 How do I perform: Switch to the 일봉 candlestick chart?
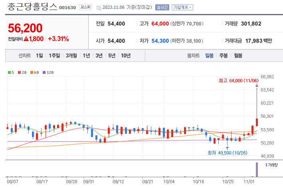click(209, 55)
